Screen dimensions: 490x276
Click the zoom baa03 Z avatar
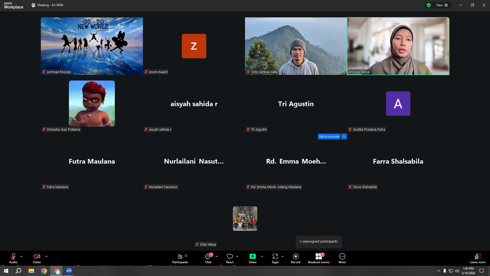194,46
